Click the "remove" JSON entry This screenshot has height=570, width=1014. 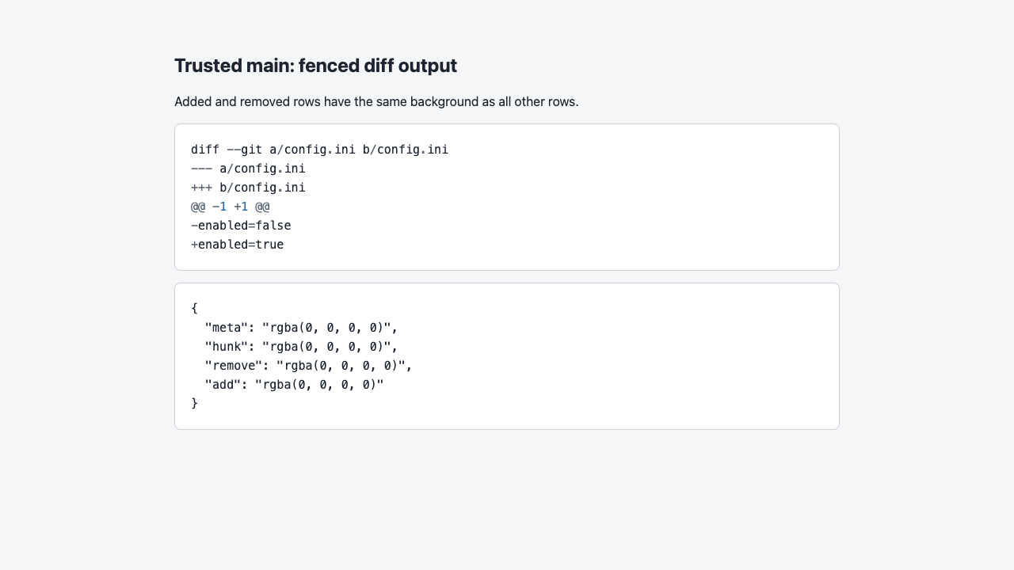click(308, 365)
